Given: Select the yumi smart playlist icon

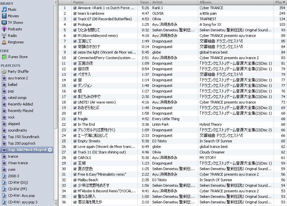Looking at the screenshot, I should (4, 169).
